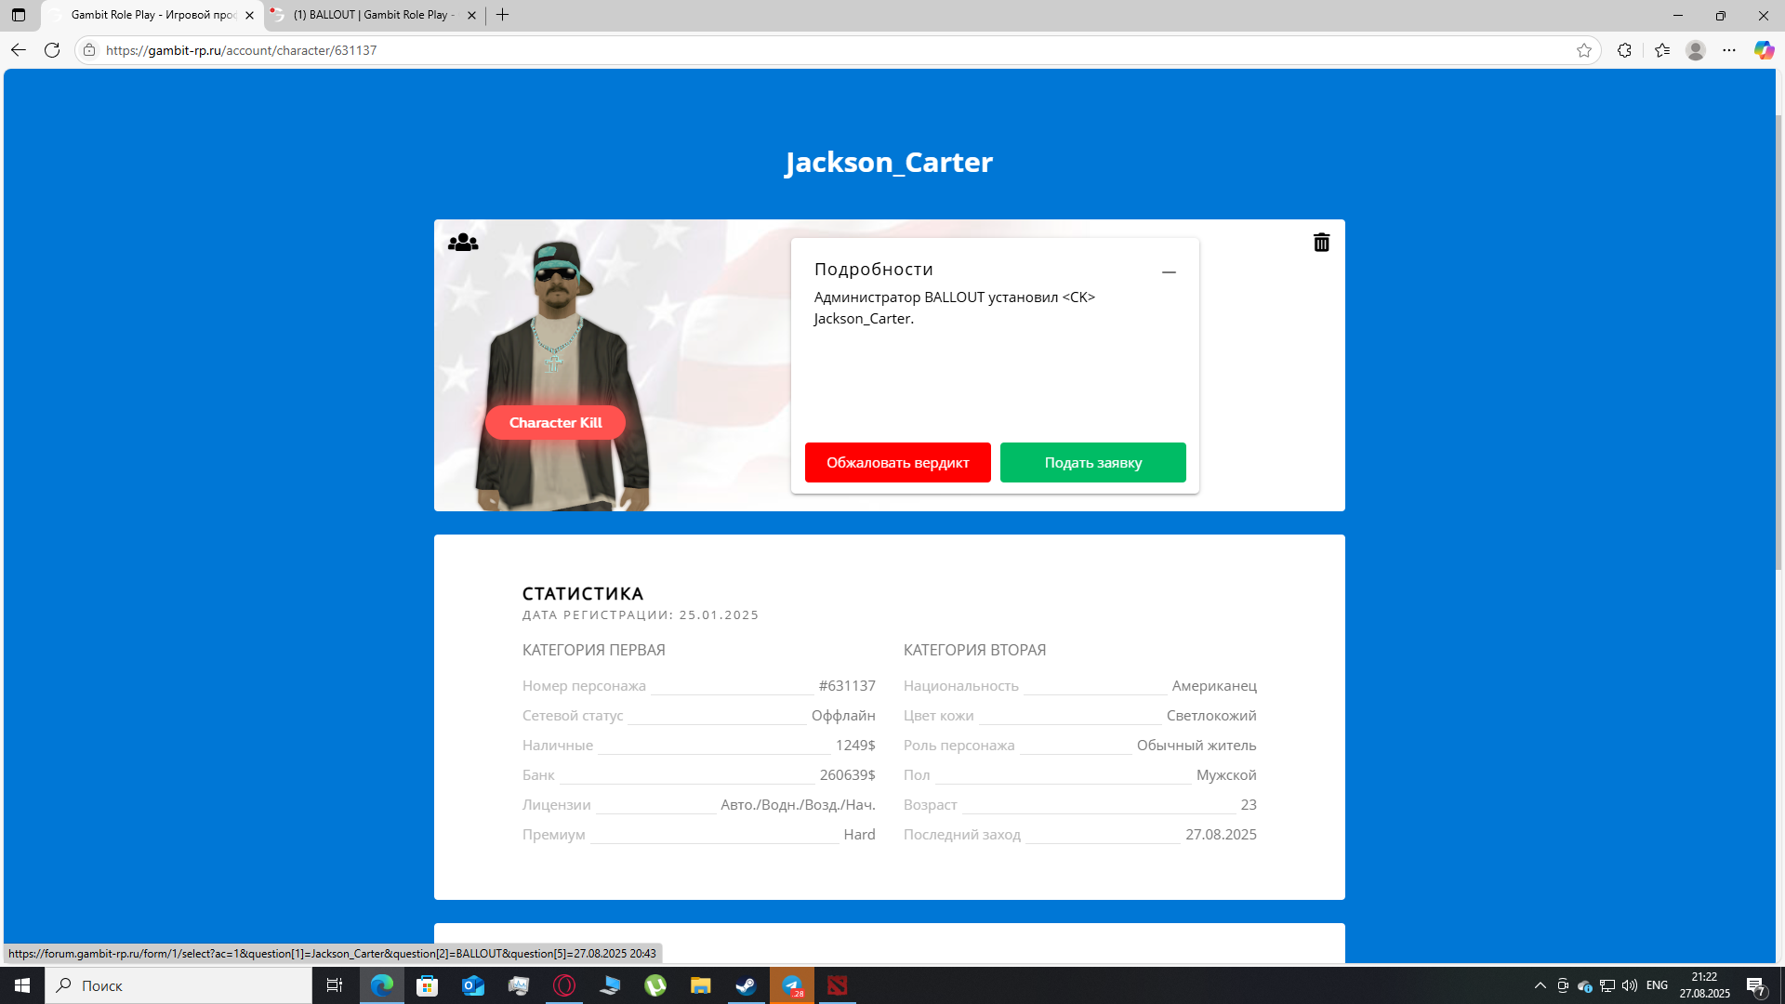Open a new browser tab
The width and height of the screenshot is (1785, 1004).
click(x=503, y=15)
